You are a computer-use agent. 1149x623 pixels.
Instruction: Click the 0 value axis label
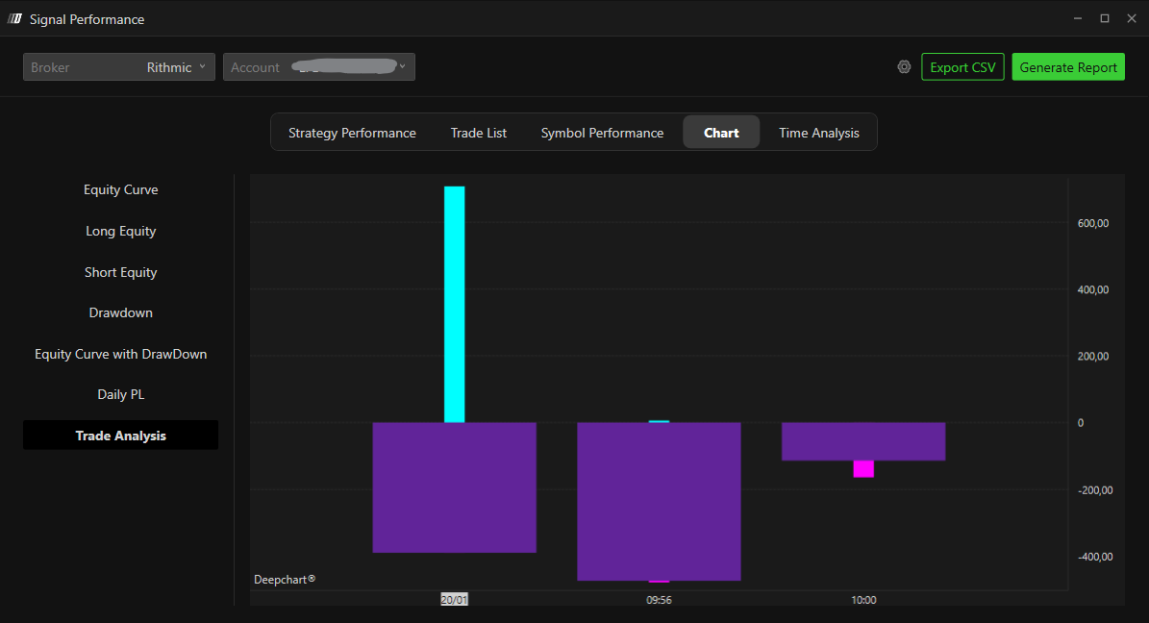(1080, 423)
